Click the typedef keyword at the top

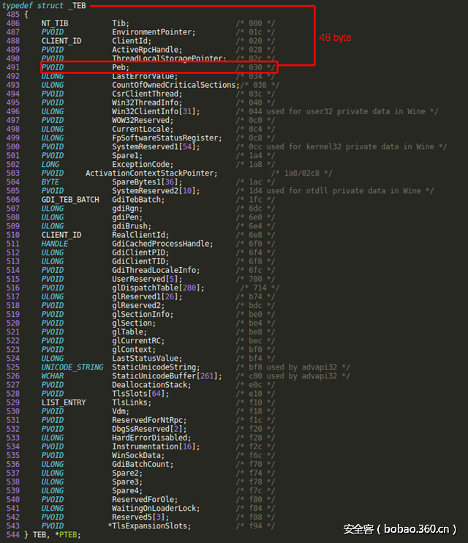coord(18,5)
